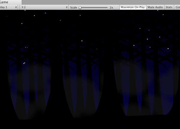Toggle Mute Audio button

[x=155, y=7]
